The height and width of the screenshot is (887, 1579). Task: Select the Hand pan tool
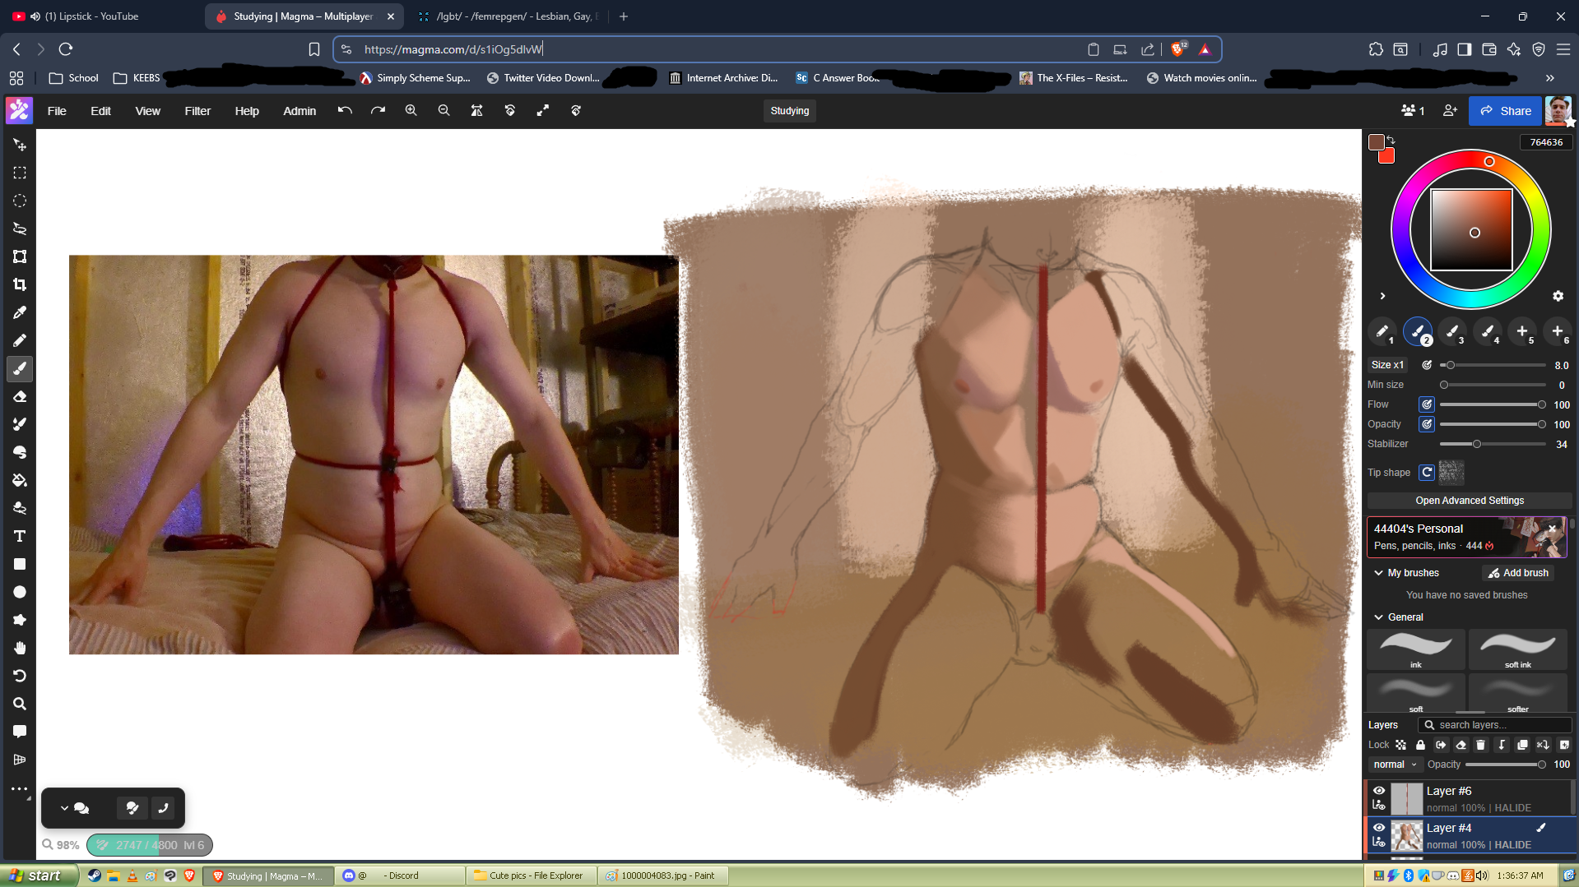click(x=20, y=648)
